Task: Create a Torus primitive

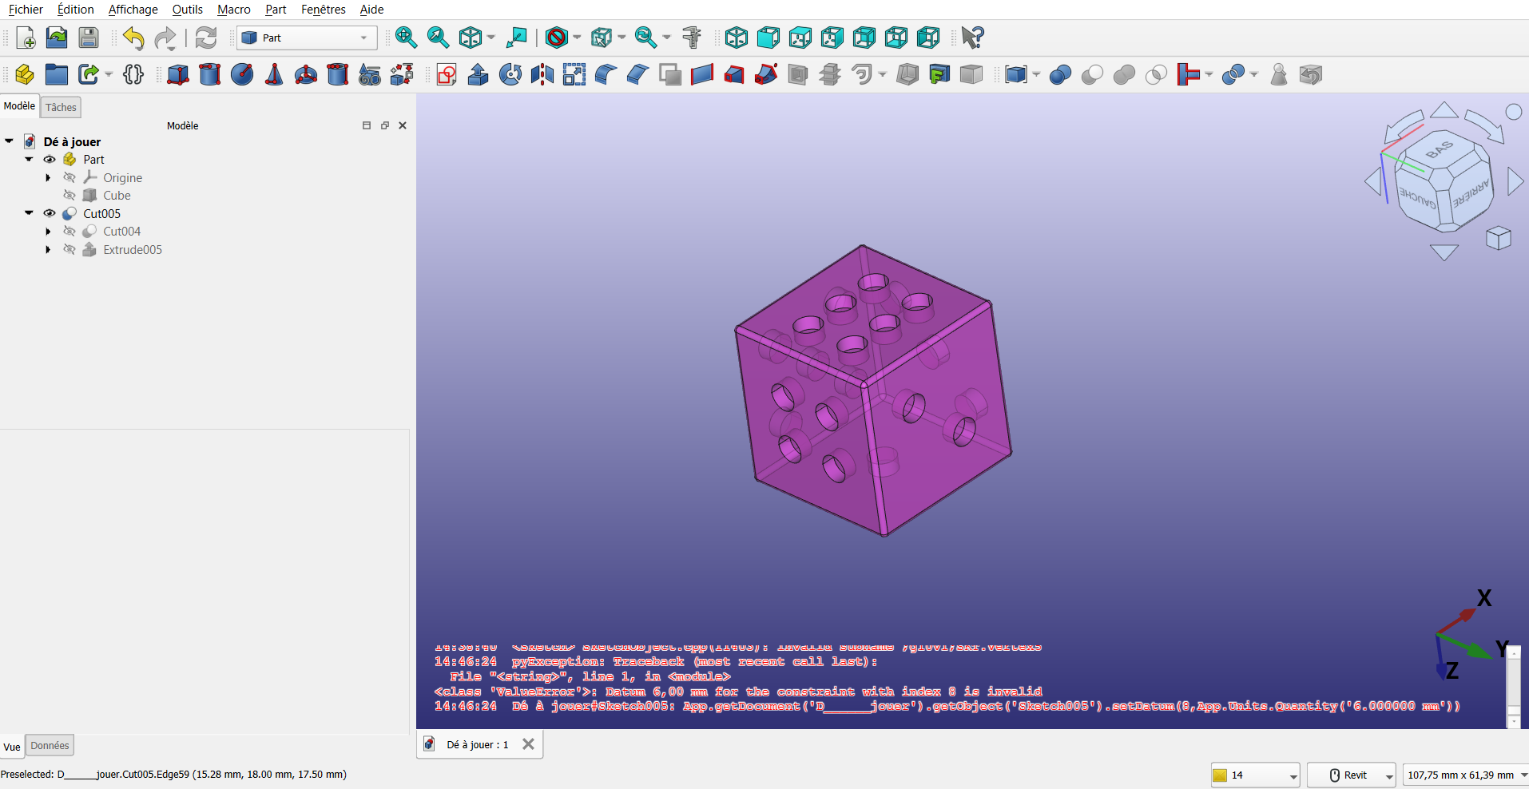Action: (306, 75)
